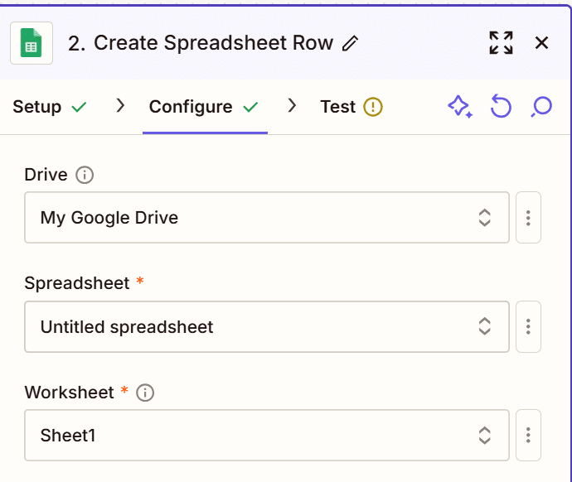Open three-dot options beside Spreadsheet field

click(528, 327)
